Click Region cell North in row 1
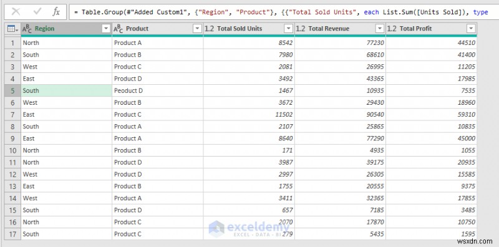 click(x=66, y=42)
